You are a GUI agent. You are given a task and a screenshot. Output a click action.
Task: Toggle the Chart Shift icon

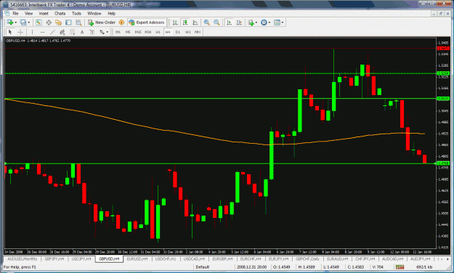tap(239, 23)
